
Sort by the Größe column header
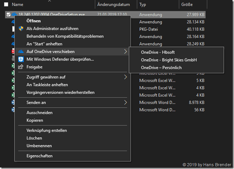tap(187, 4)
